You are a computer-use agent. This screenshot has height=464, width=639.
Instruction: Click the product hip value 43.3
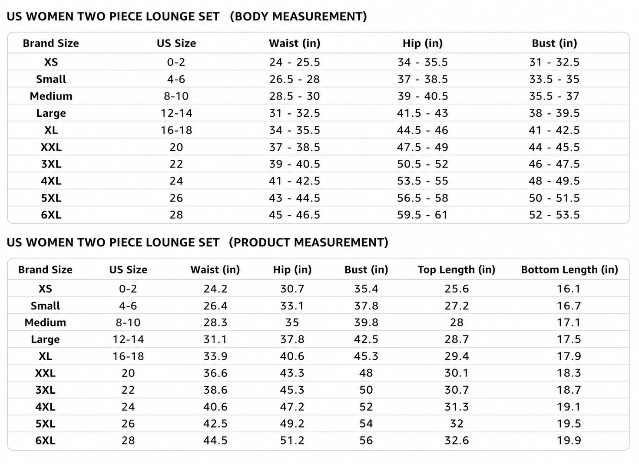292,373
